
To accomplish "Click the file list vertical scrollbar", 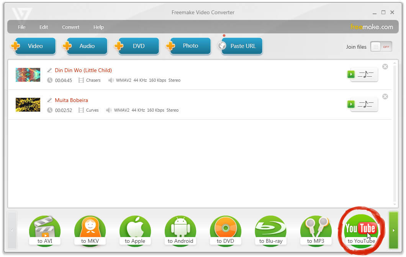I will (x=395, y=133).
